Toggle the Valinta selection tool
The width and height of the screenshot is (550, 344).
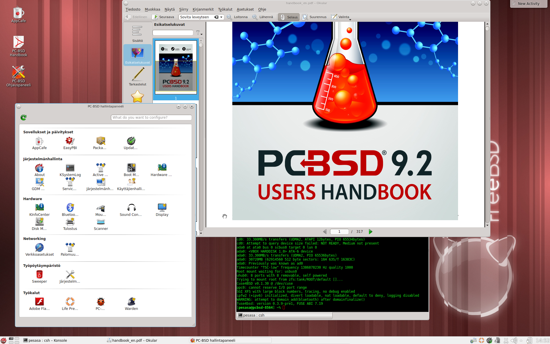[340, 17]
